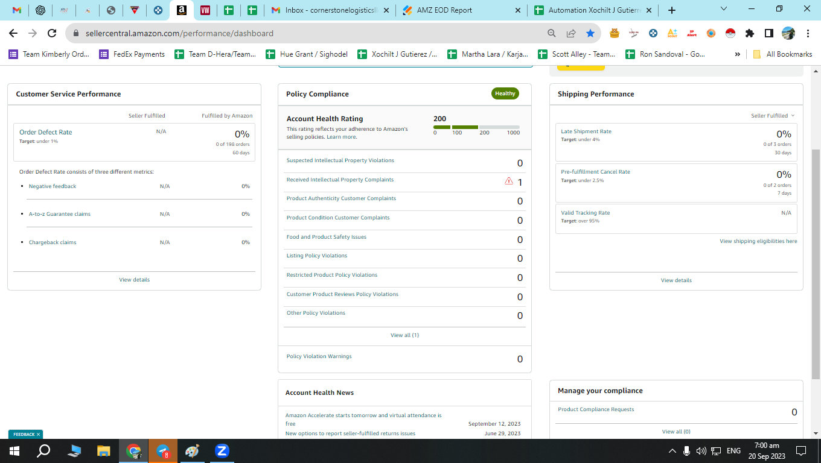View details under Customer Service Performance
This screenshot has height=463, width=821.
[134, 280]
